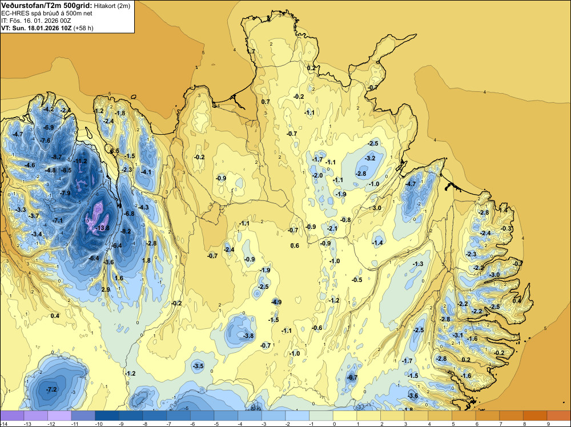Image resolution: width=571 pixels, height=427 pixels.
Task: Click the legend swatch between 4 and 5
Action: 440,416
